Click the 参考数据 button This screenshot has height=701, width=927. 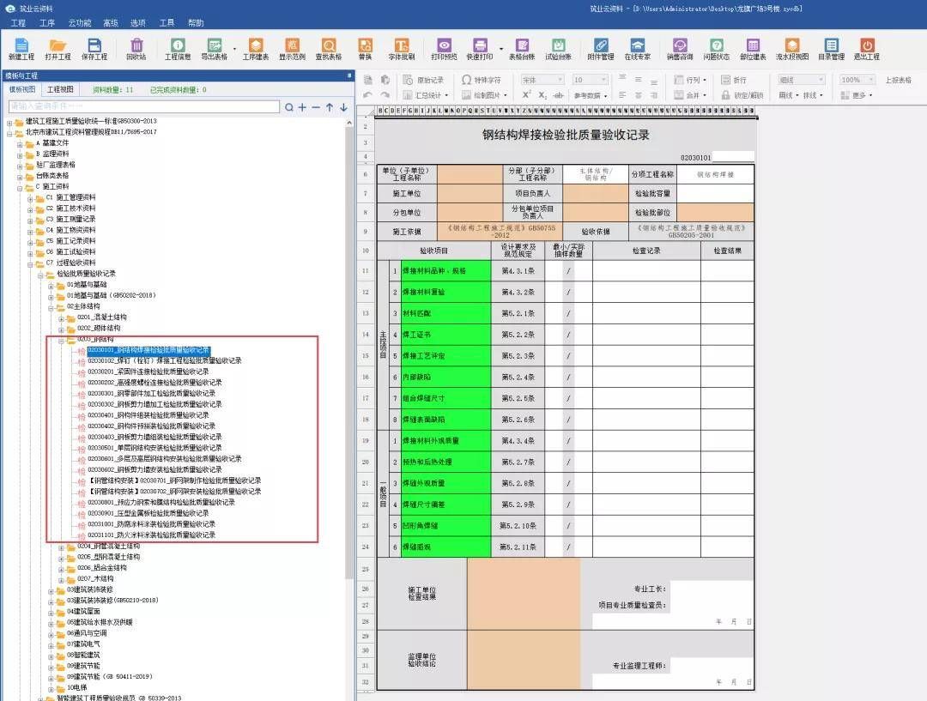tap(591, 94)
